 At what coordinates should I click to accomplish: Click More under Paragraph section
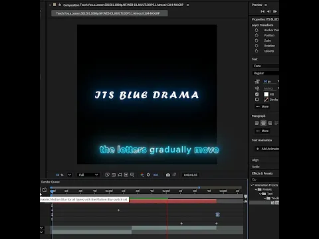tap(263, 131)
